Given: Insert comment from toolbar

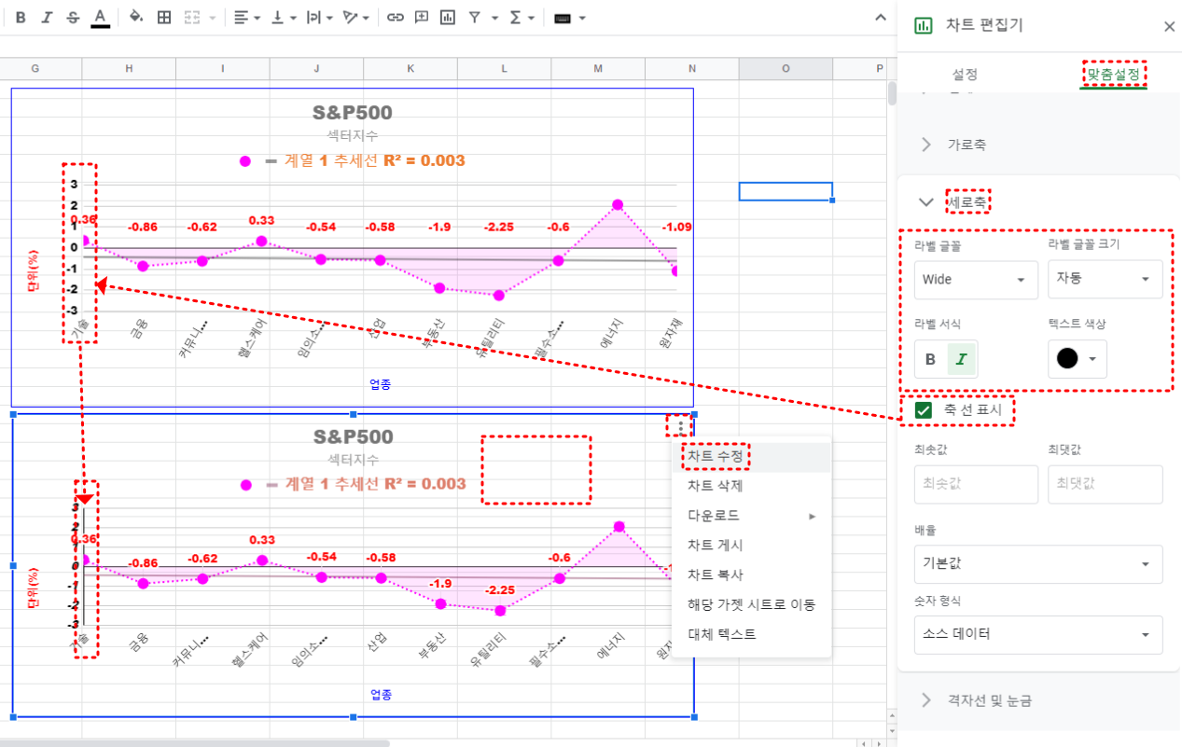Looking at the screenshot, I should pyautogui.click(x=422, y=17).
